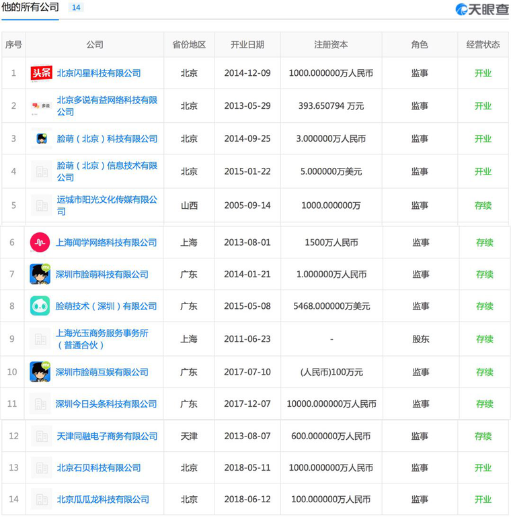Click the 开业日期 column header
The image size is (511, 517).
click(247, 44)
